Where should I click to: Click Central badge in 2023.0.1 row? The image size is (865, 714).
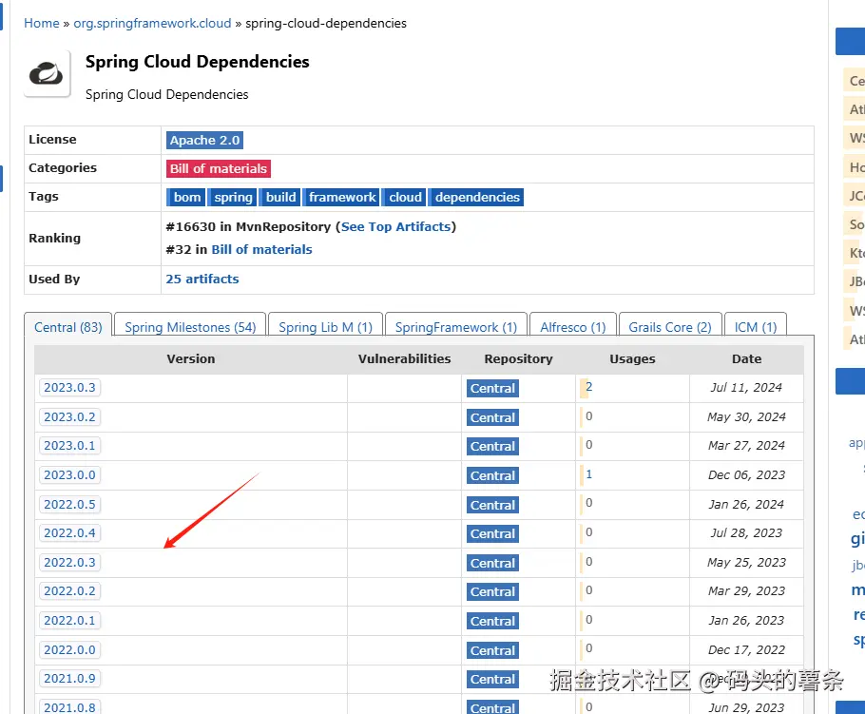492,447
